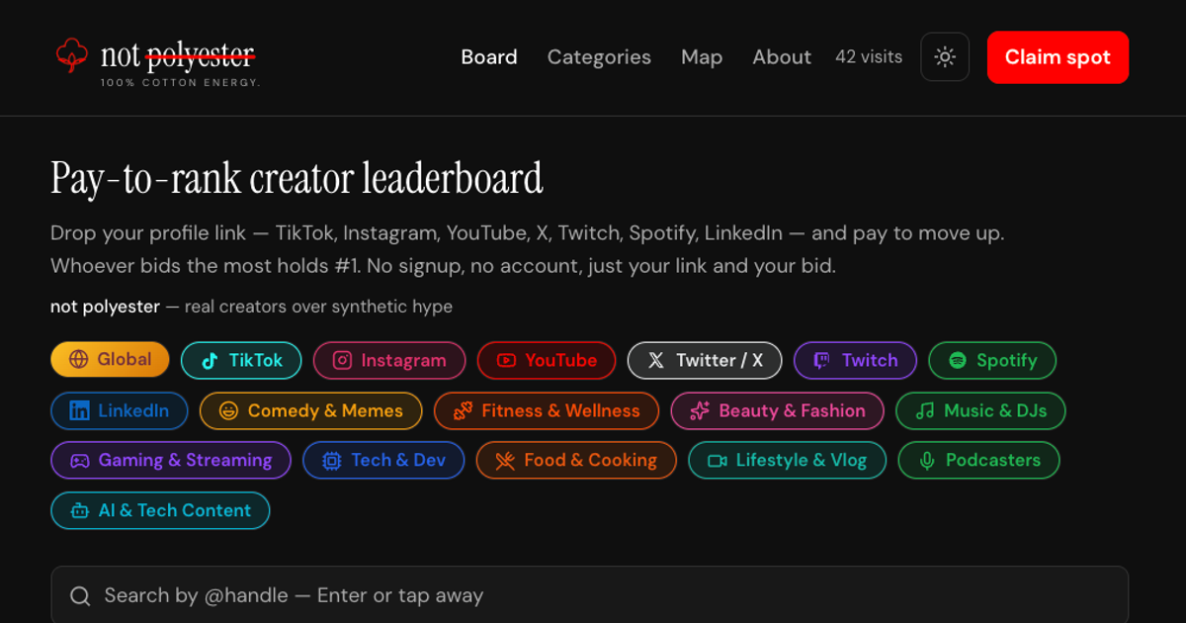Open the AI & Tech Content category
The image size is (1186, 623).
[160, 510]
